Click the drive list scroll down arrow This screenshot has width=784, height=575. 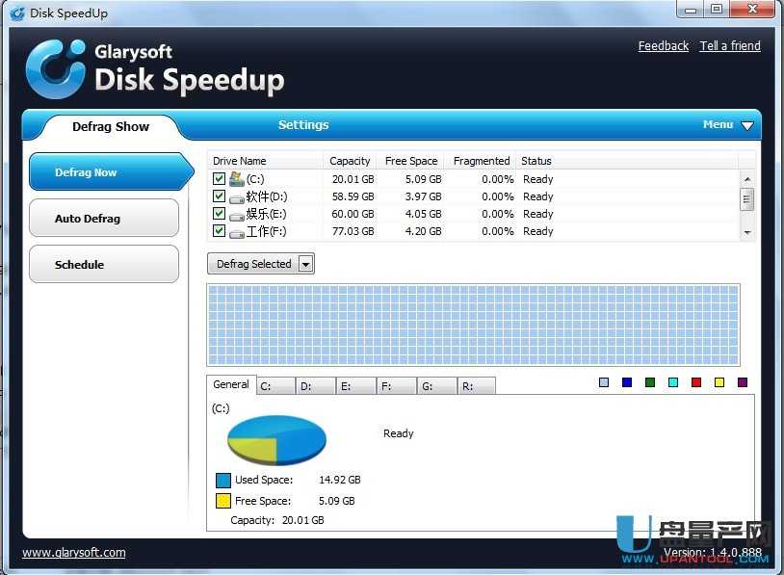coord(747,232)
